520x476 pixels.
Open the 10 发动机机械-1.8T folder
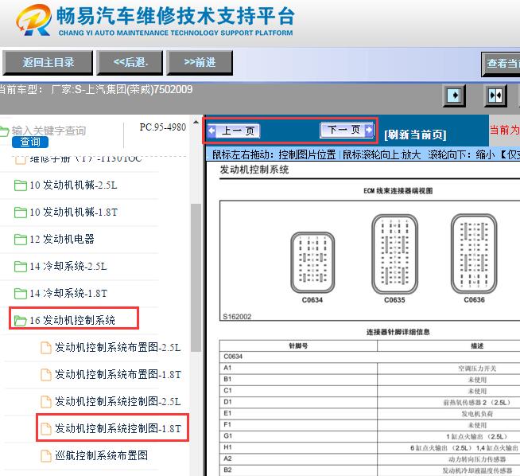tap(74, 212)
